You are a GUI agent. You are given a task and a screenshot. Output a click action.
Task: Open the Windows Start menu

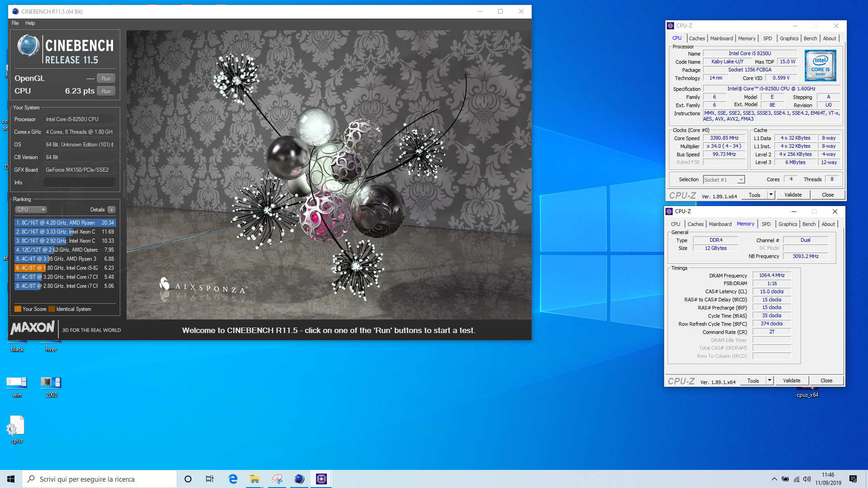click(11, 479)
